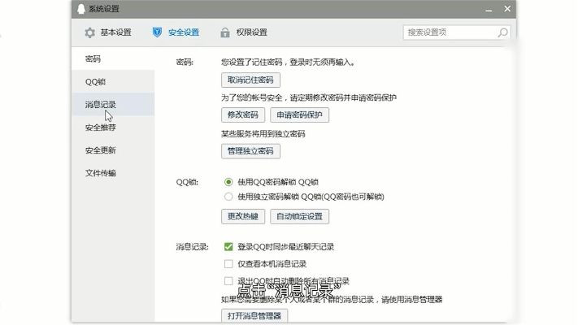Viewport: 578px width, 325px height.
Task: Select 安全推荐 in the sidebar
Action: coord(113,127)
